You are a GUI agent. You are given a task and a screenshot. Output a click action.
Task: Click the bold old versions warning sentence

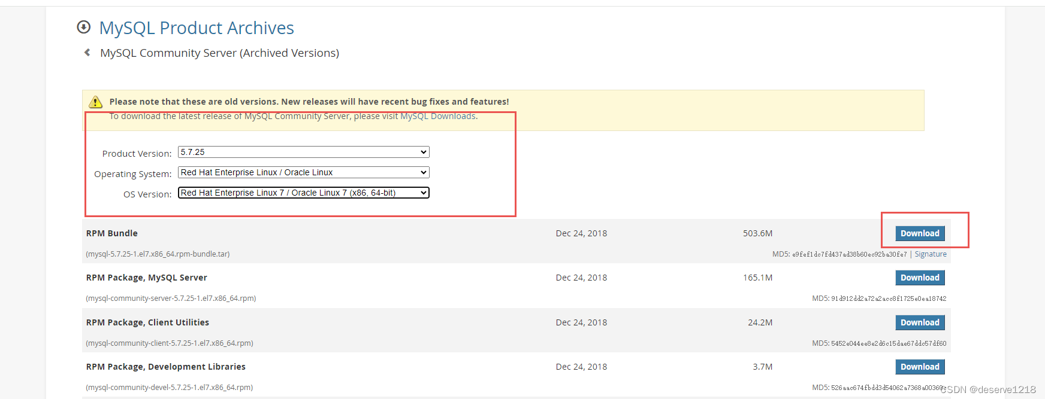(x=309, y=102)
